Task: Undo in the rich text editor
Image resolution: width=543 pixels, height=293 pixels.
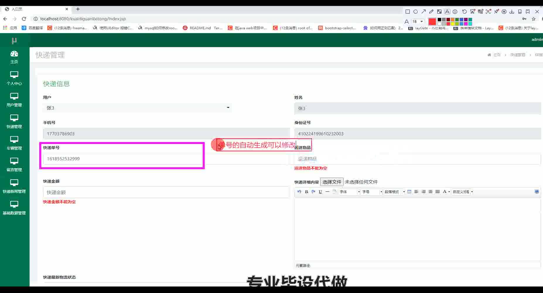Action: click(299, 192)
